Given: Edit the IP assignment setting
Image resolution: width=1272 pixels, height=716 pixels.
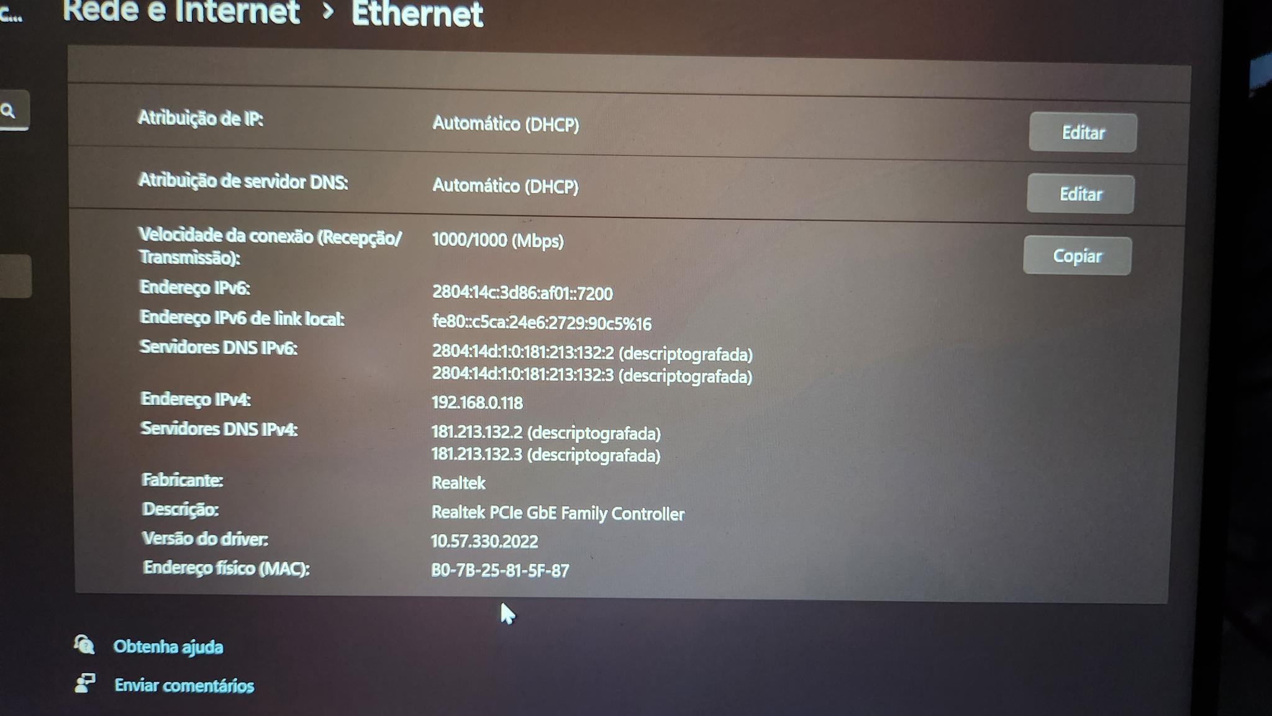Looking at the screenshot, I should (x=1083, y=132).
